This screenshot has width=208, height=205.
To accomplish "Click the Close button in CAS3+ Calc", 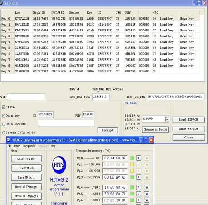I will (x=188, y=138).
